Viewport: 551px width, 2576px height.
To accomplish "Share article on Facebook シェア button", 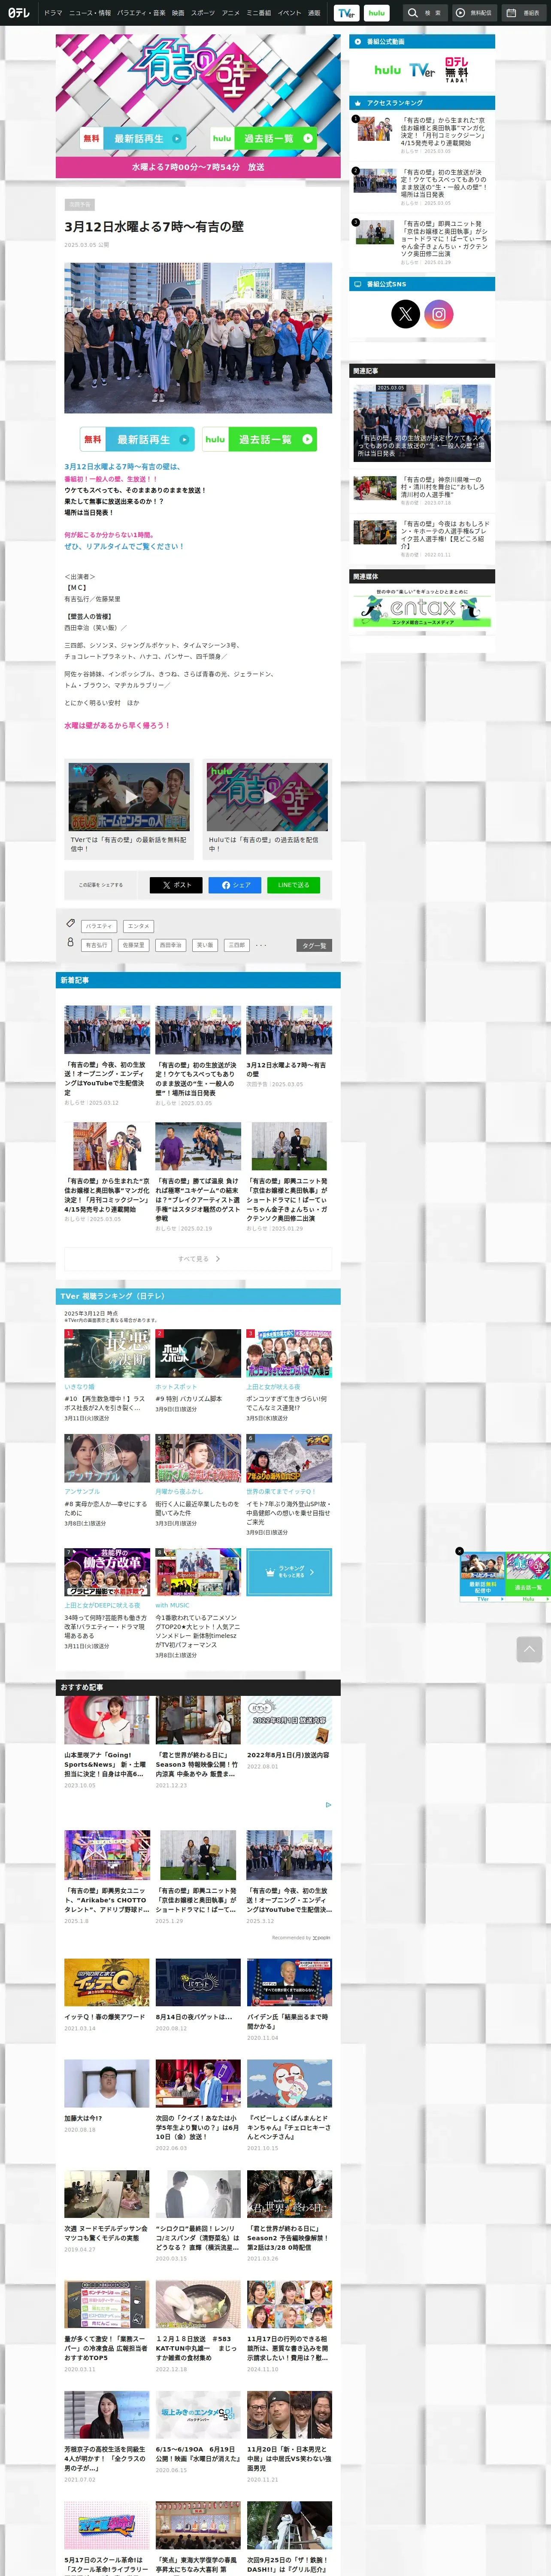I will (x=235, y=885).
